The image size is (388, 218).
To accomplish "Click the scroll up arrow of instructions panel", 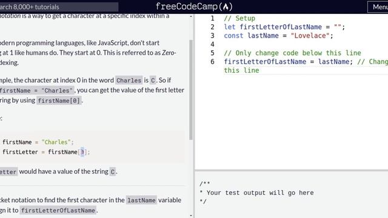I will 191,16.
